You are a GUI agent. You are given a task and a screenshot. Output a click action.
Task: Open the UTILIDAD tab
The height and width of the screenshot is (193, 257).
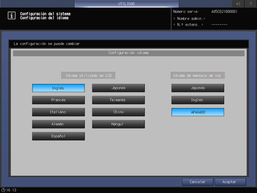(126, 3)
